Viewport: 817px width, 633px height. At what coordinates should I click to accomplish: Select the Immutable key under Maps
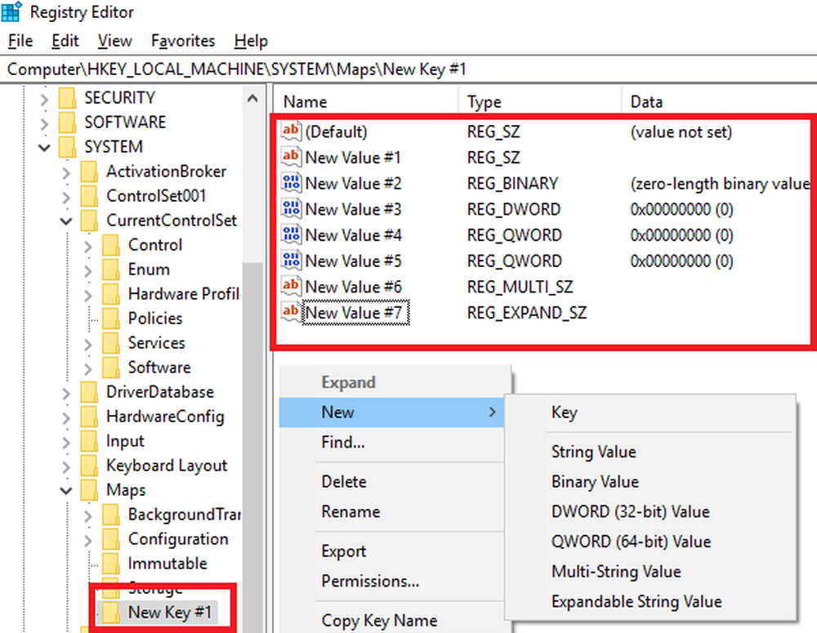pyautogui.click(x=167, y=564)
